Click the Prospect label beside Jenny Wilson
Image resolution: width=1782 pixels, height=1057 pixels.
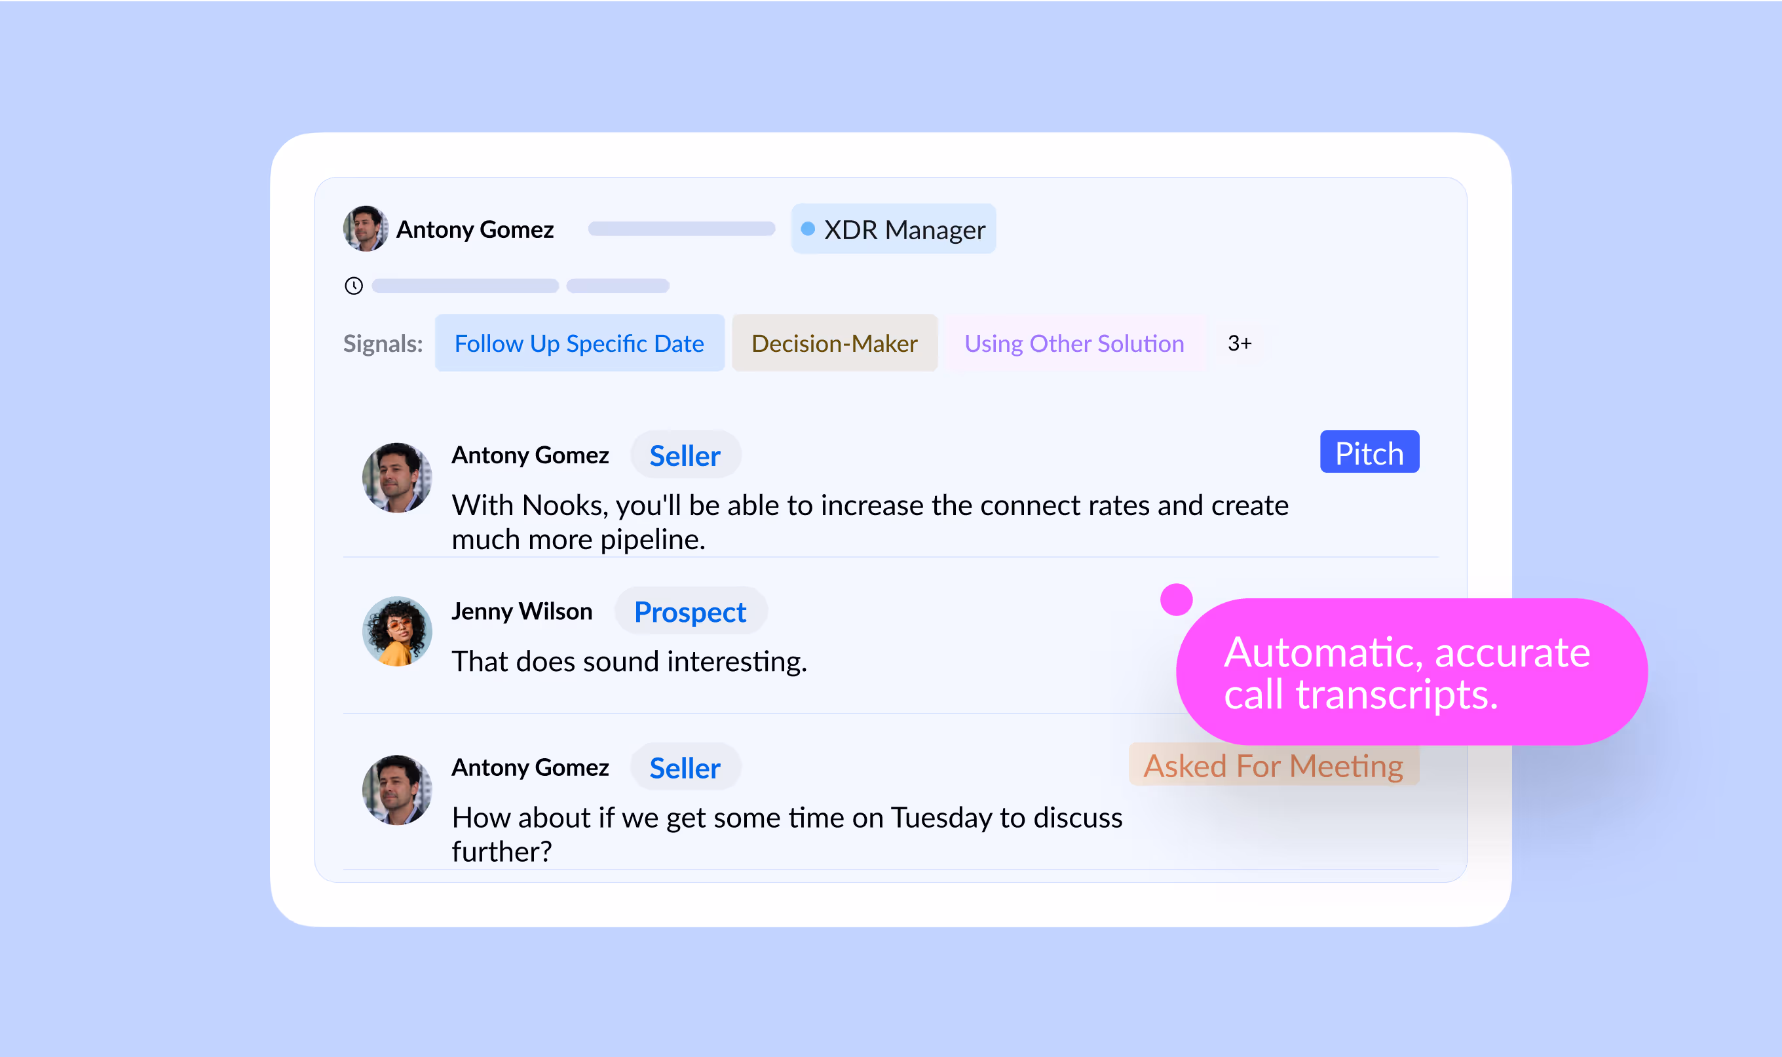point(690,611)
